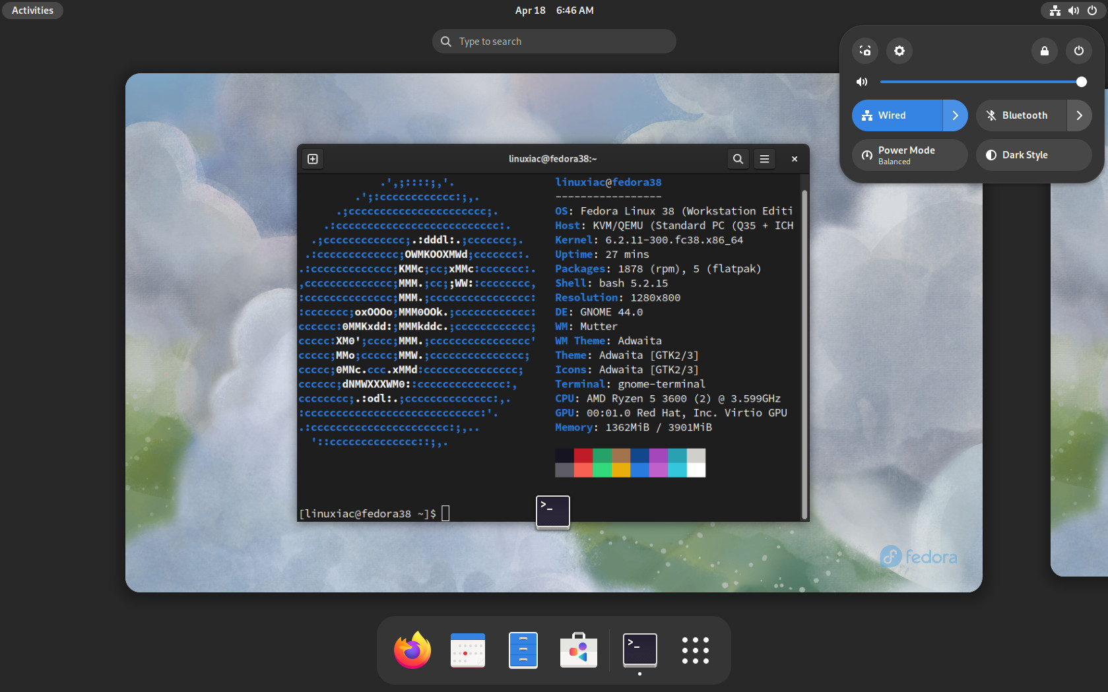Screen dimensions: 1108x692
Task: Open the terminal hamburger menu
Action: point(765,159)
